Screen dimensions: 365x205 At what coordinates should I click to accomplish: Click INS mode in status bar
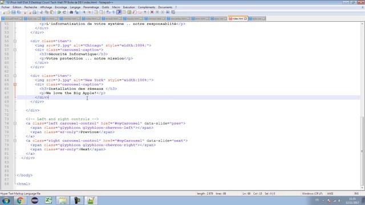click(x=356, y=194)
